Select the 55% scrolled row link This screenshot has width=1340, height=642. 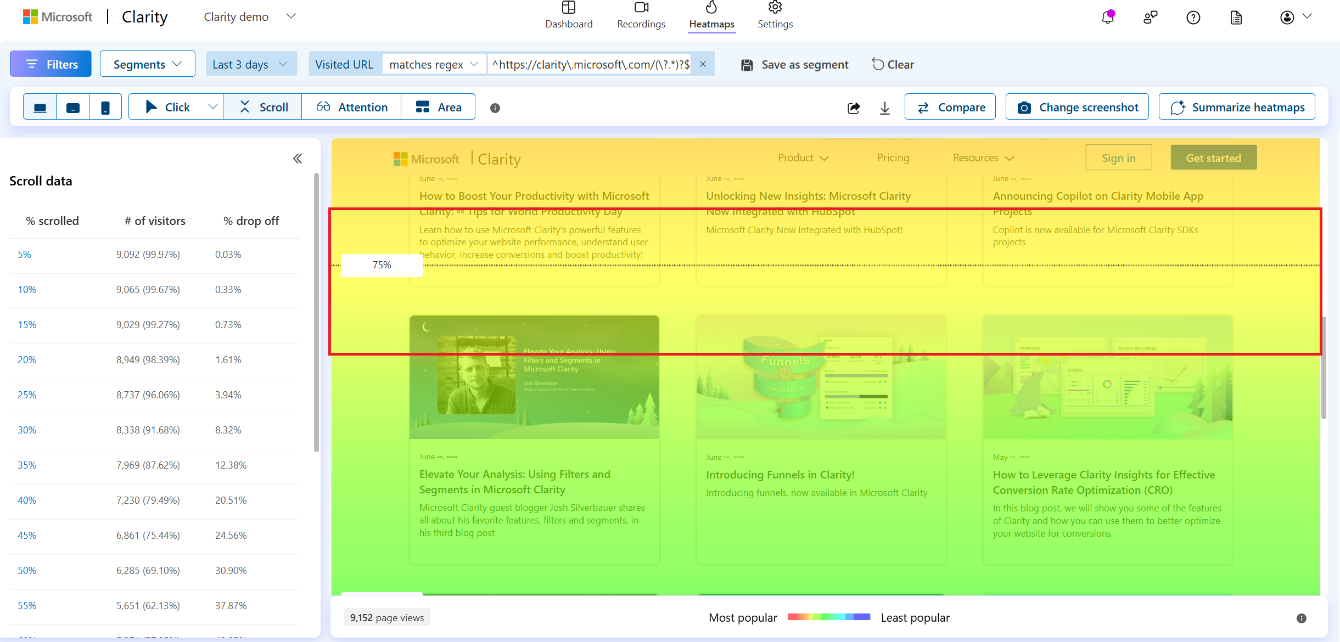click(27, 606)
